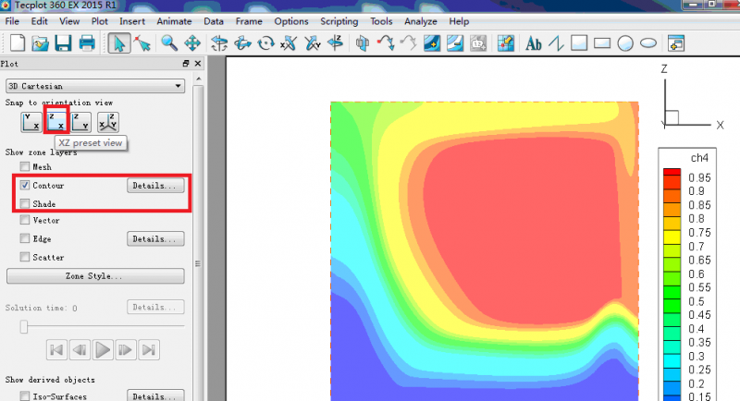This screenshot has width=740, height=401.
Task: Undock the Plot sidebar panel
Action: point(186,64)
